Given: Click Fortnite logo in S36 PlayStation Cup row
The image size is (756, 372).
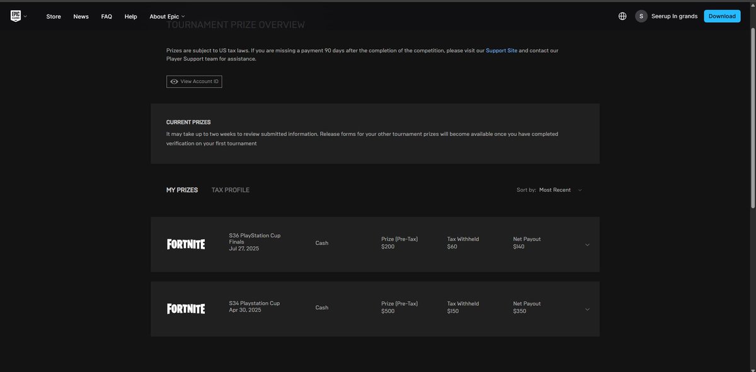Looking at the screenshot, I should click(186, 244).
